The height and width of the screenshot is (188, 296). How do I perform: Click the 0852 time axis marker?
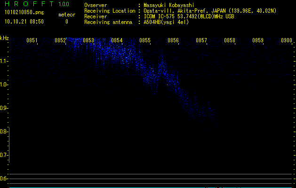[x=60, y=40]
